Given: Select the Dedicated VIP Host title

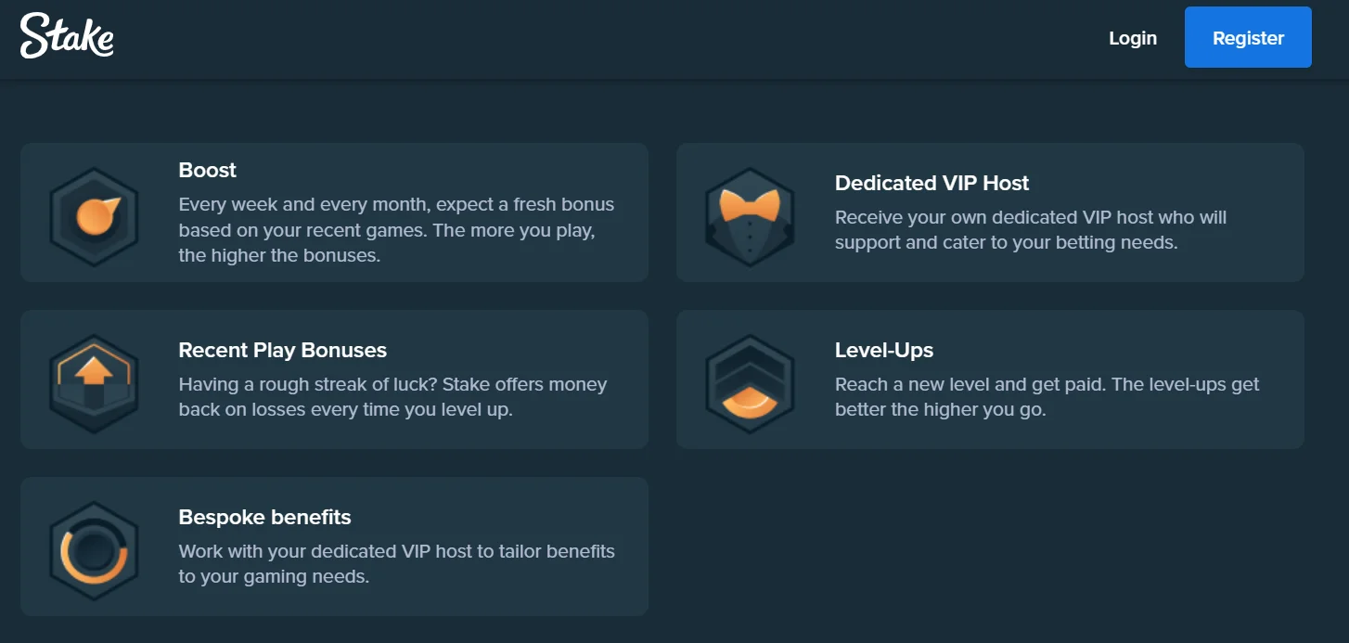Looking at the screenshot, I should pos(931,183).
